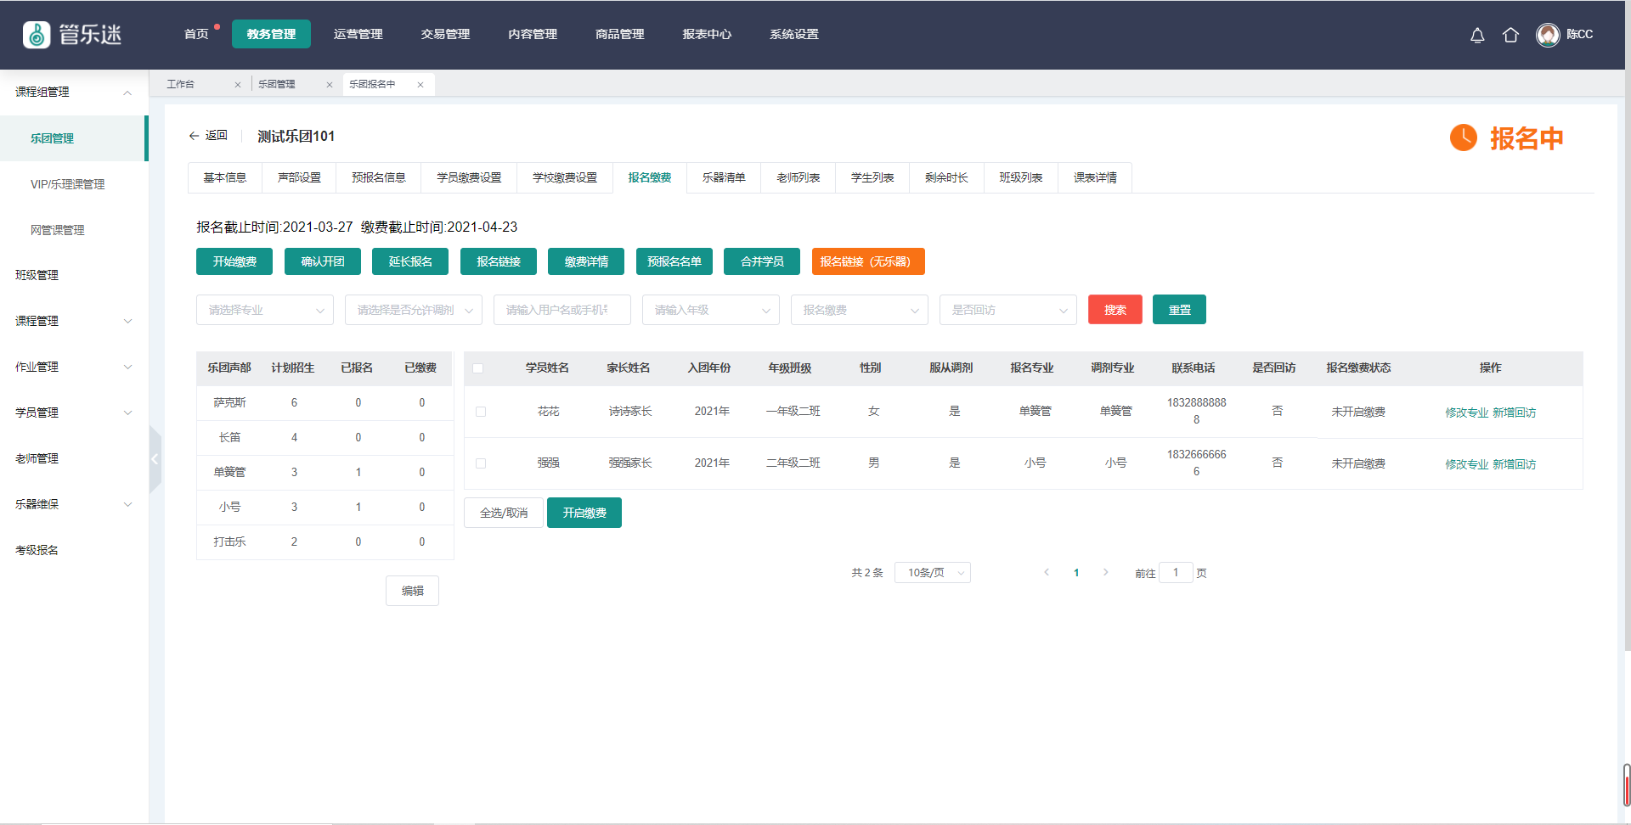Click the 管乐迷 logo icon
Viewport: 1631px width, 825px height.
[37, 35]
